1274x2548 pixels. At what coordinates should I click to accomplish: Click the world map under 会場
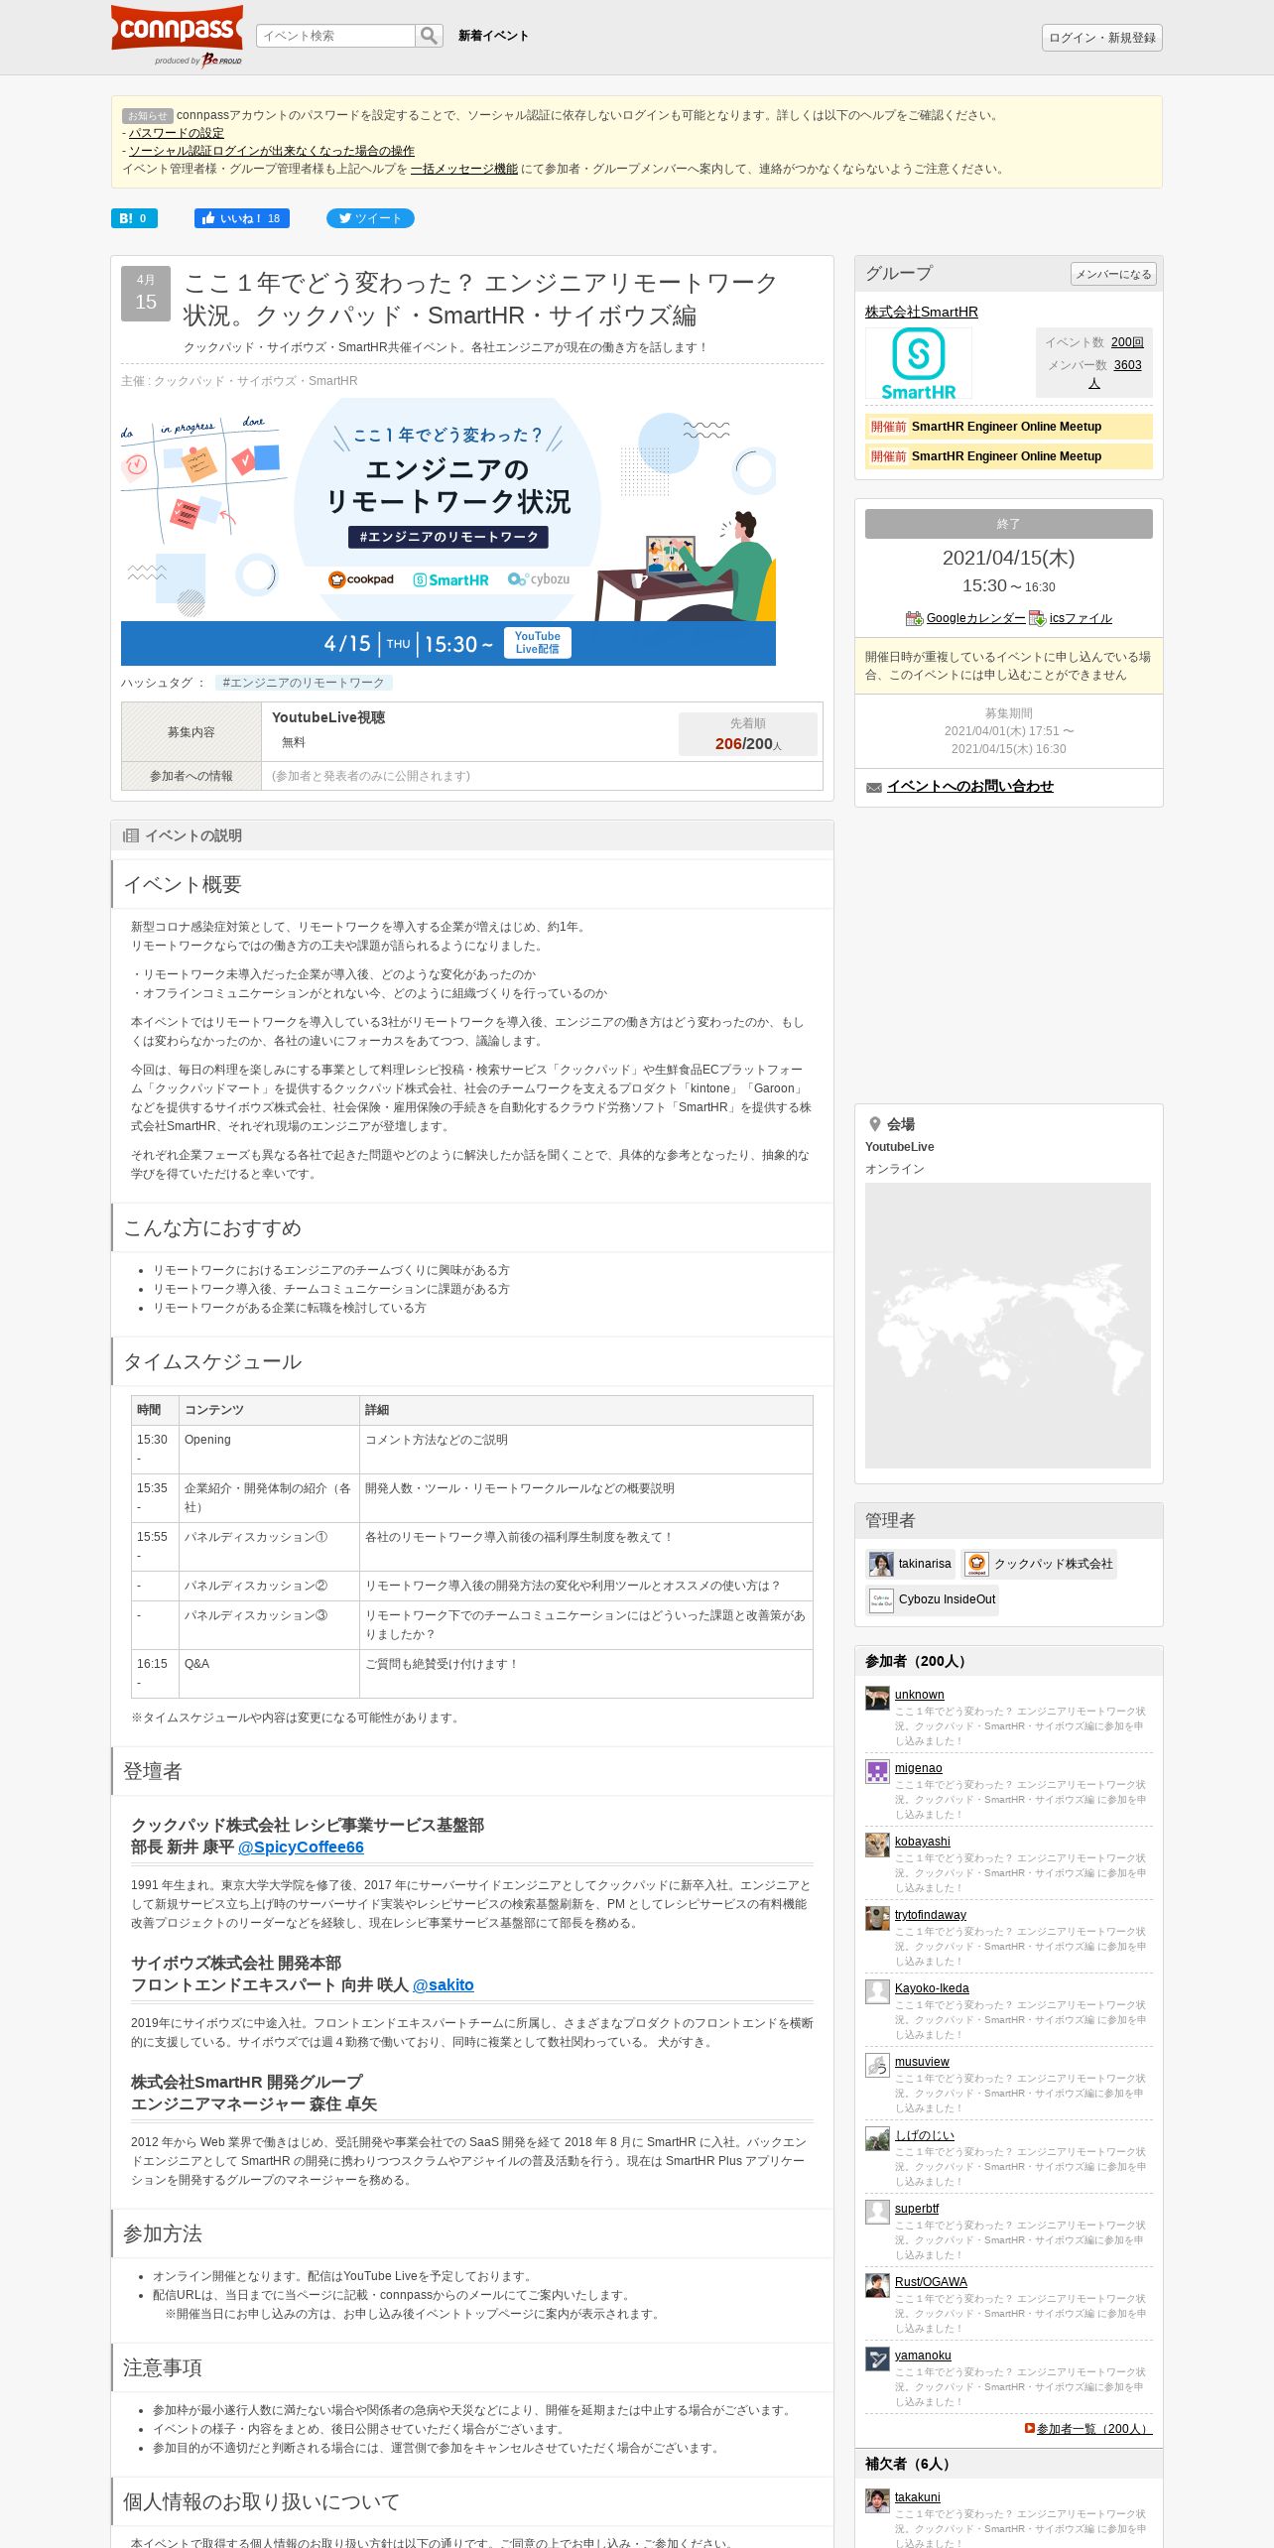click(1008, 1326)
